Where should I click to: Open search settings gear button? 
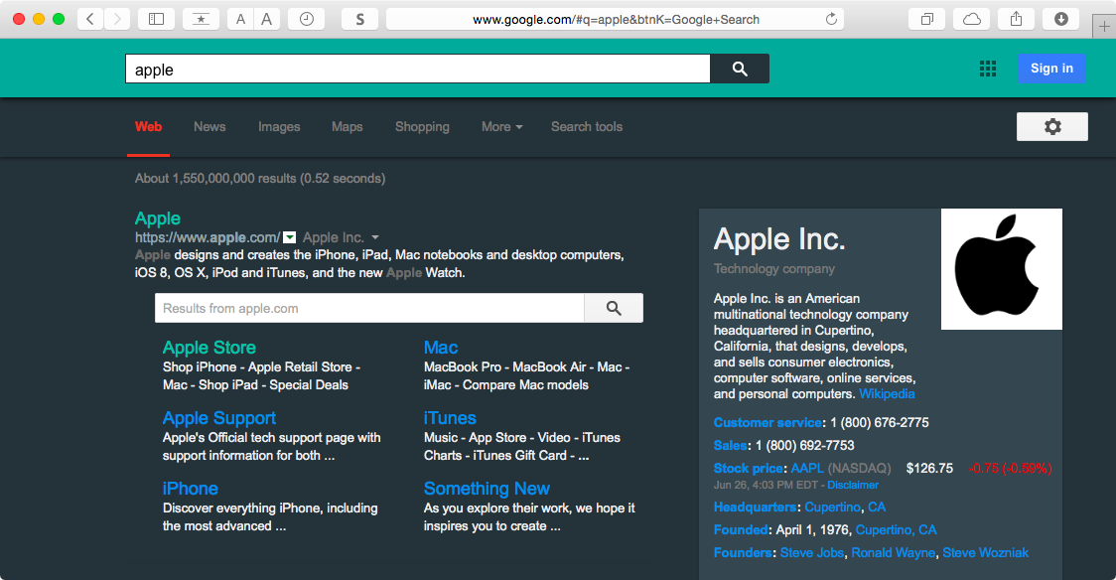coord(1051,127)
